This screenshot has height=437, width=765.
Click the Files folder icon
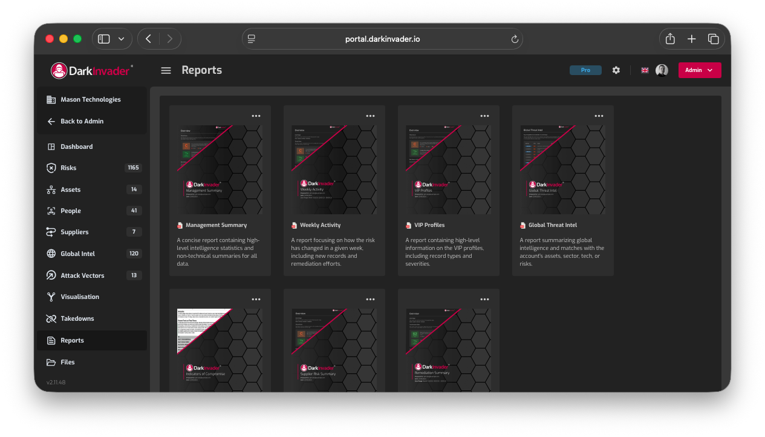point(51,362)
